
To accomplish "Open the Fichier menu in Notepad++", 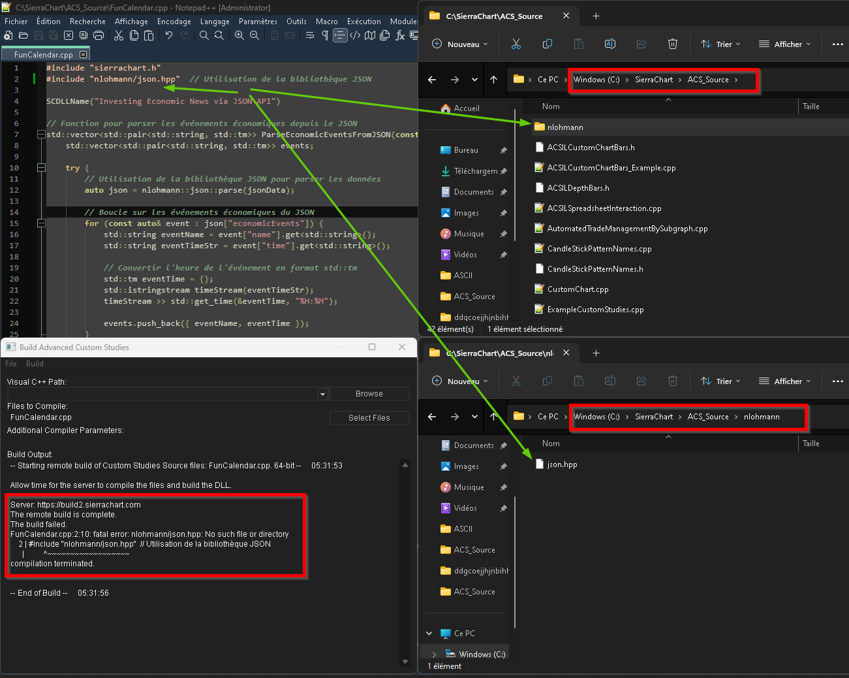I will pyautogui.click(x=16, y=22).
